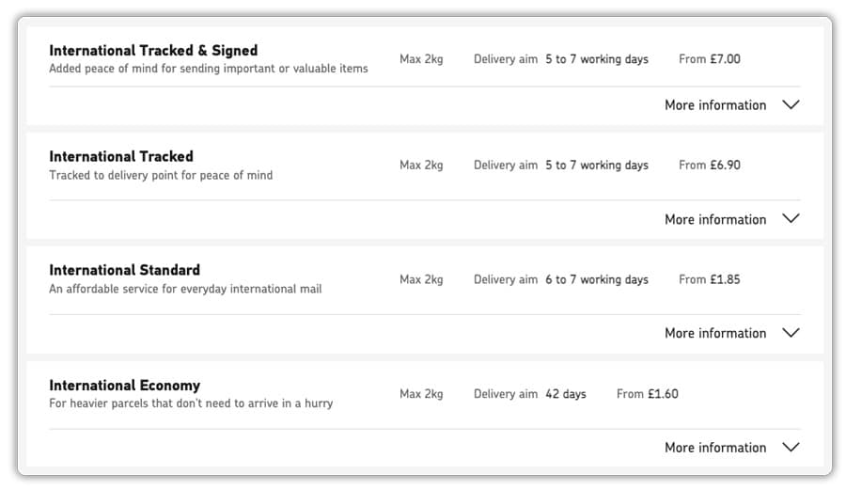846x490 pixels.
Task: Expand More information text for International Tracked
Action: 715,219
